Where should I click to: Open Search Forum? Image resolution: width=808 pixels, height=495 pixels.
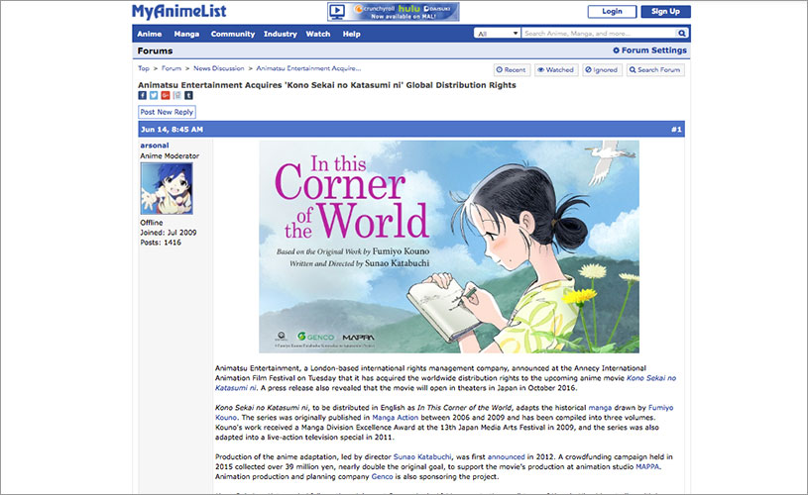tap(655, 70)
